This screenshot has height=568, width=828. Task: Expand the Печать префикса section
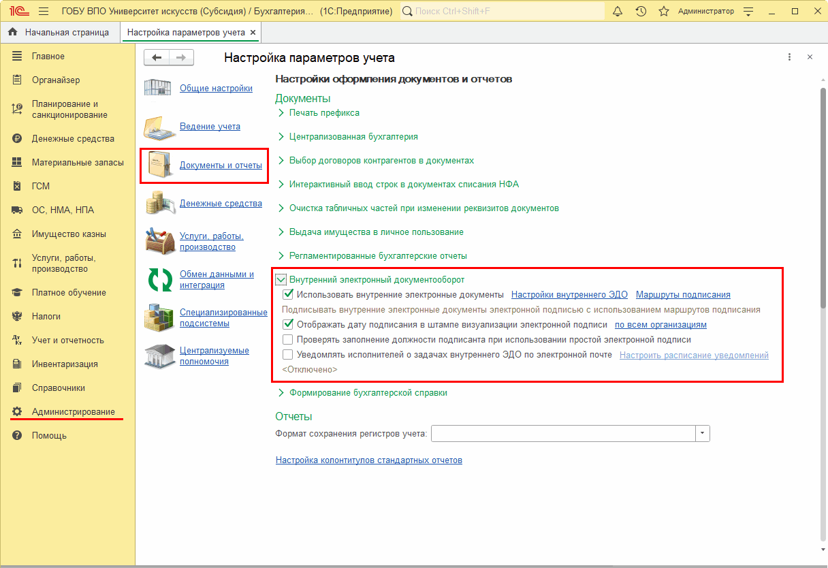281,113
